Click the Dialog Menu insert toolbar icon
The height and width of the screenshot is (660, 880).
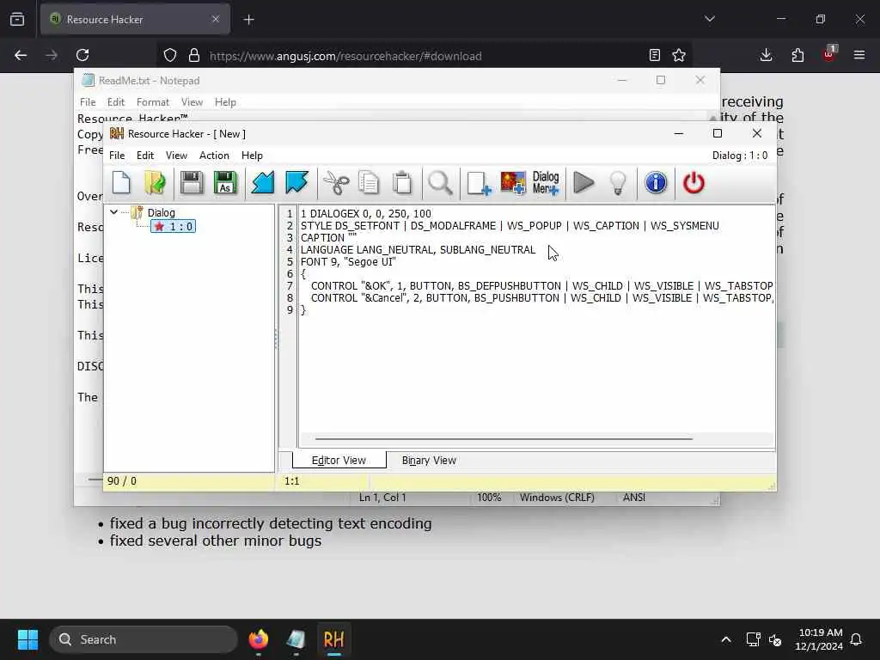(x=546, y=183)
